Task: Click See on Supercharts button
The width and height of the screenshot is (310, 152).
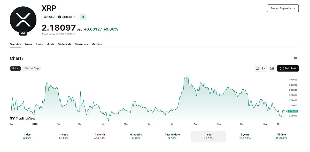Action: [283, 8]
